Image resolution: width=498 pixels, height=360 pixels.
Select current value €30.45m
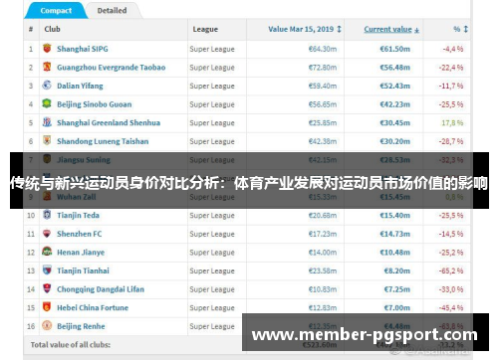[x=395, y=123]
